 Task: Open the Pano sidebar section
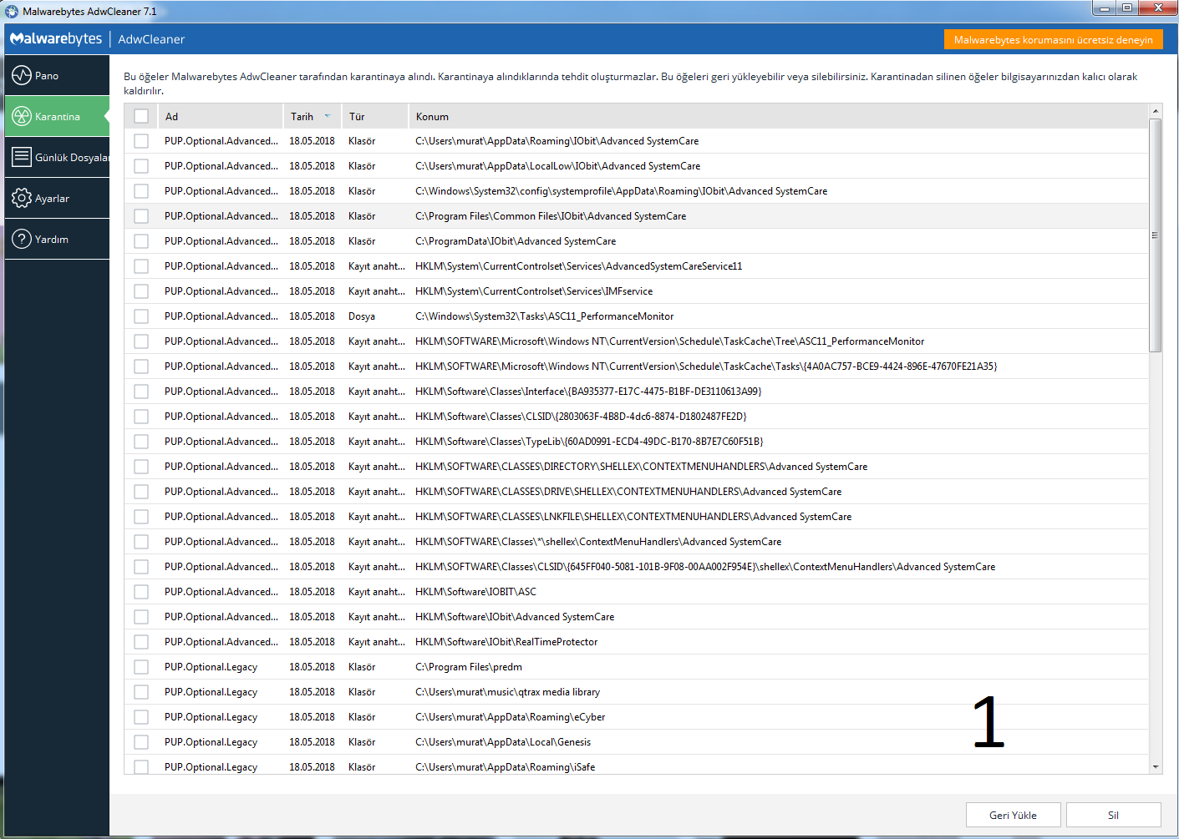[x=57, y=75]
